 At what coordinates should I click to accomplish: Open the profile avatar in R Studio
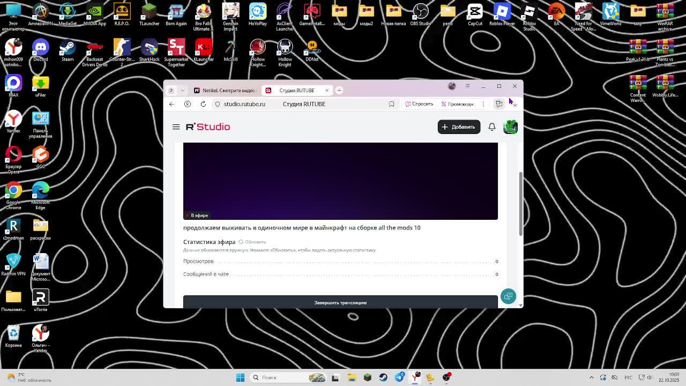(x=510, y=127)
